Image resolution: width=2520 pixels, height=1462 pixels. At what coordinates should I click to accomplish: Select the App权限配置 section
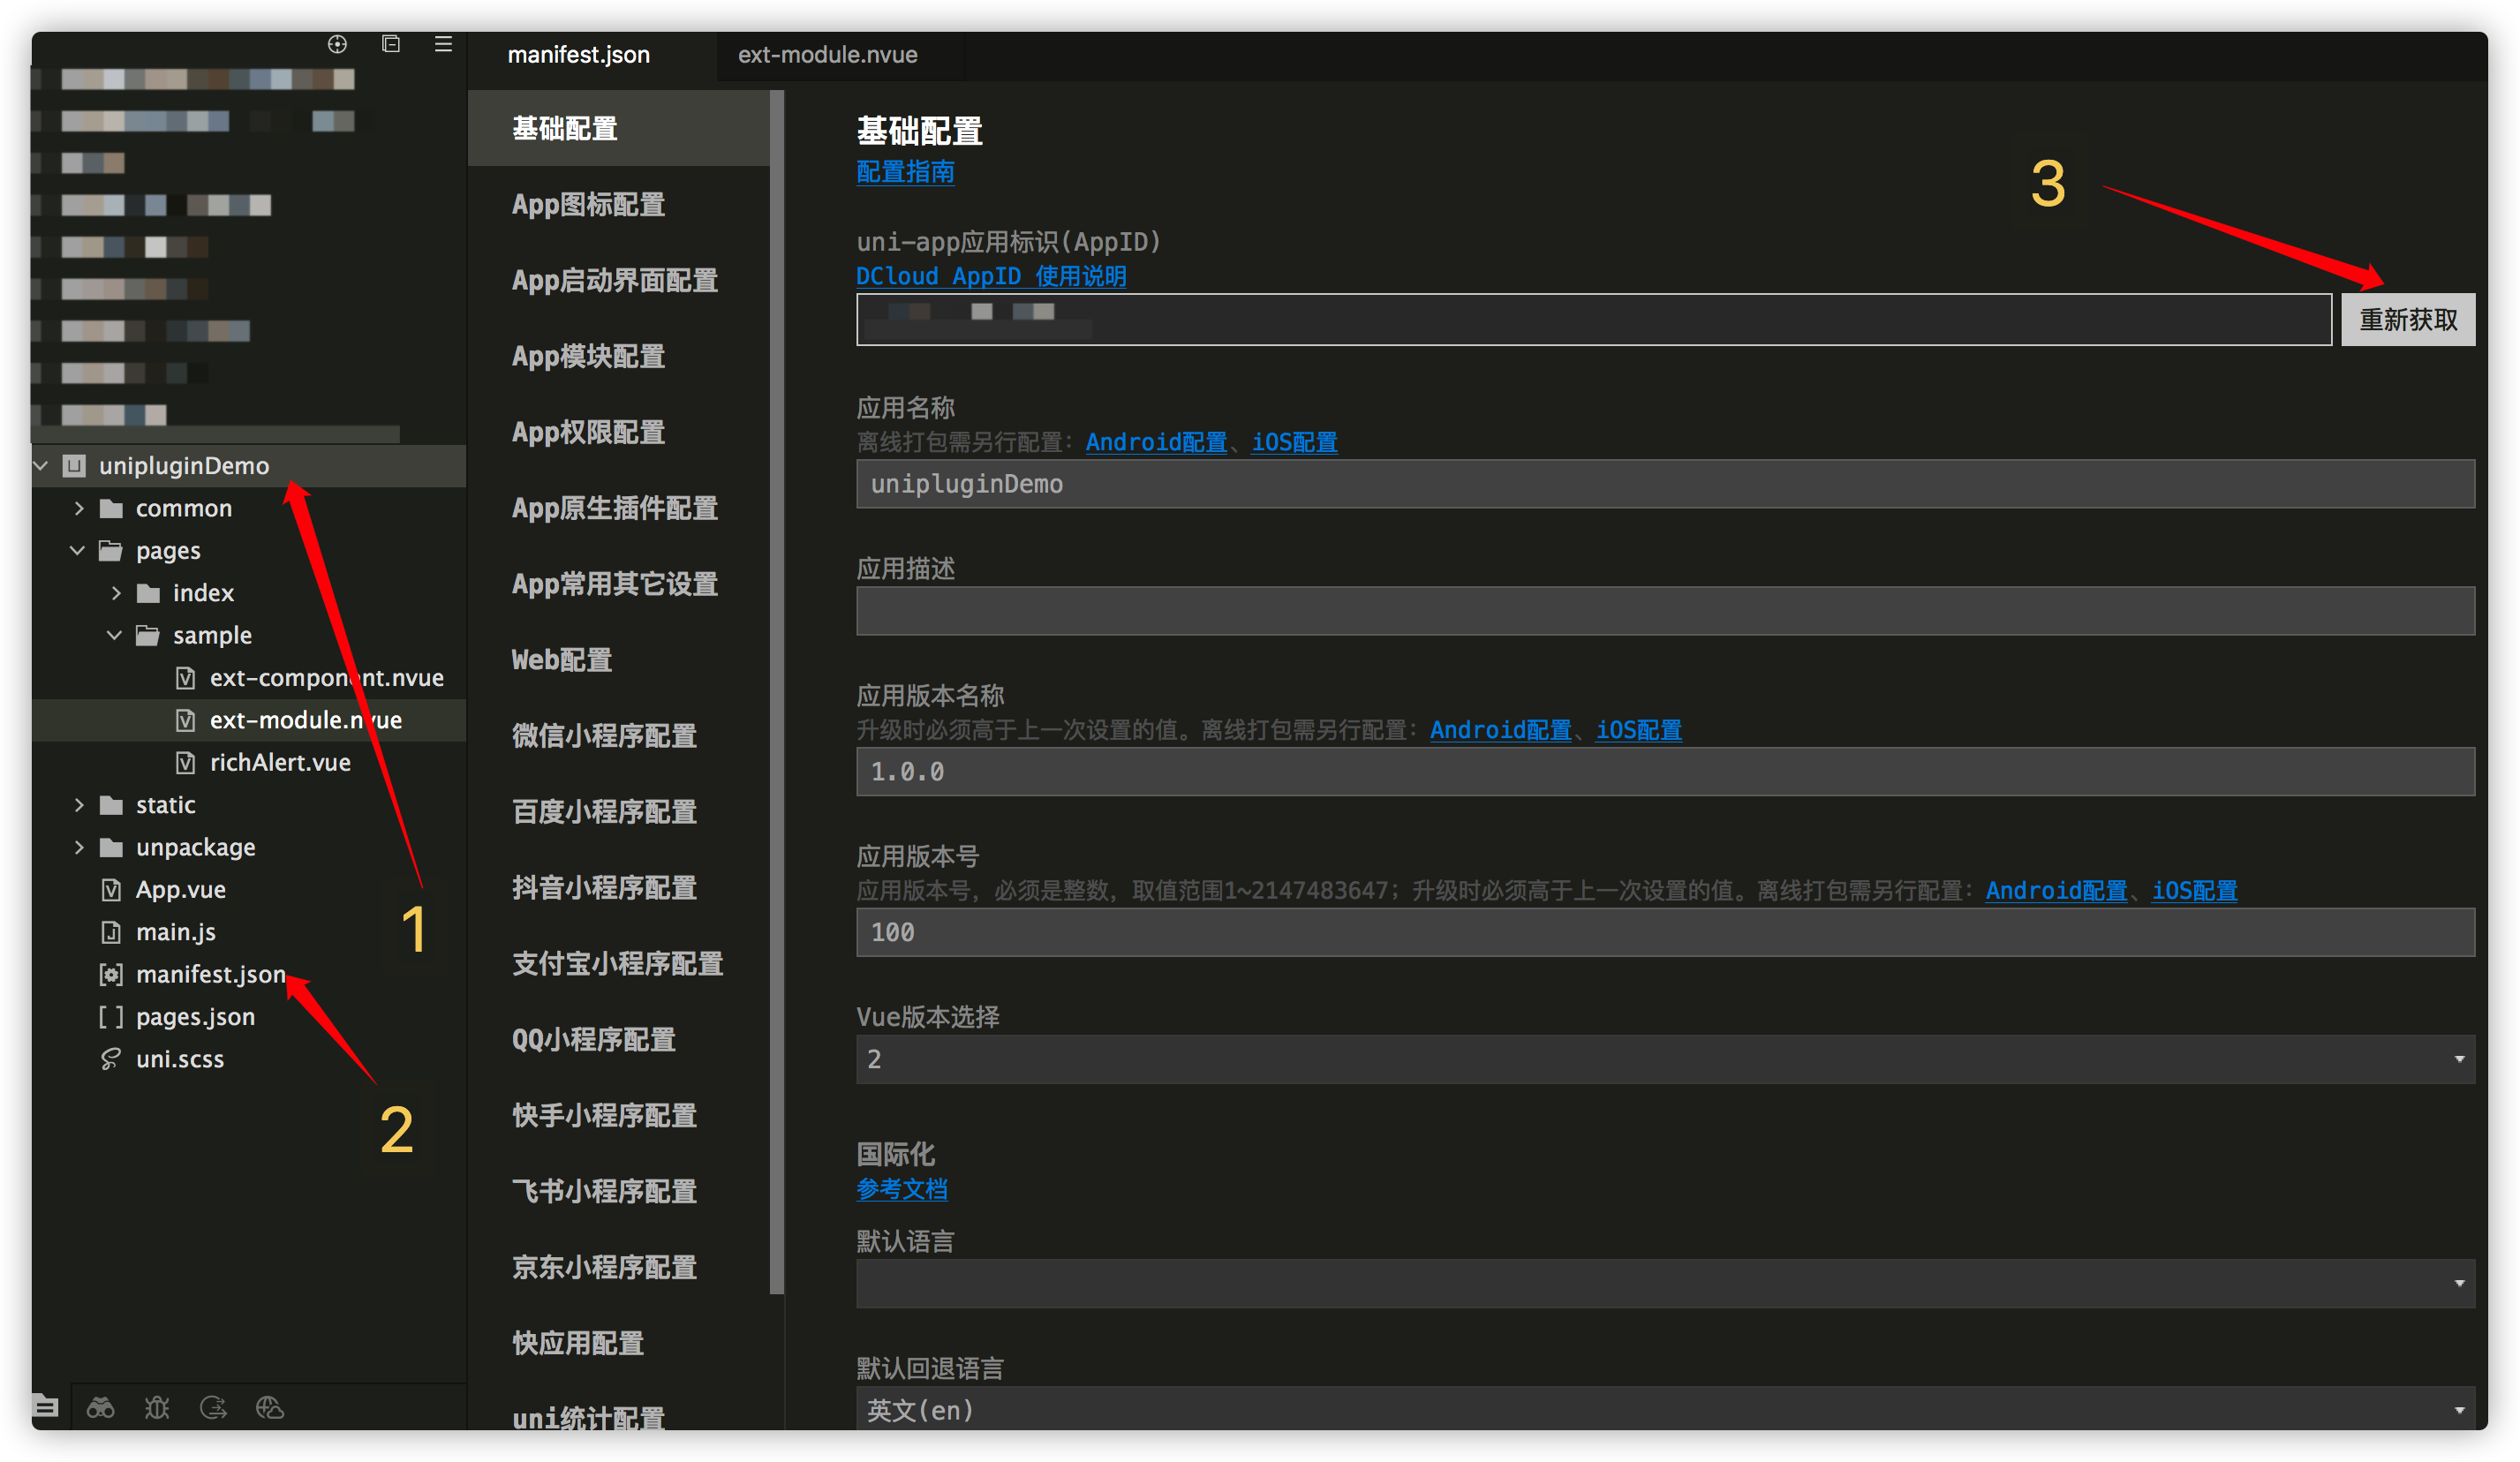pyautogui.click(x=619, y=432)
